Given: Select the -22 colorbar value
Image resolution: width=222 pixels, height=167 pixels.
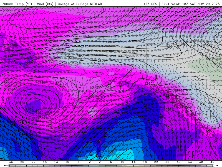Looking at the screenshot, I should (x=32, y=162).
